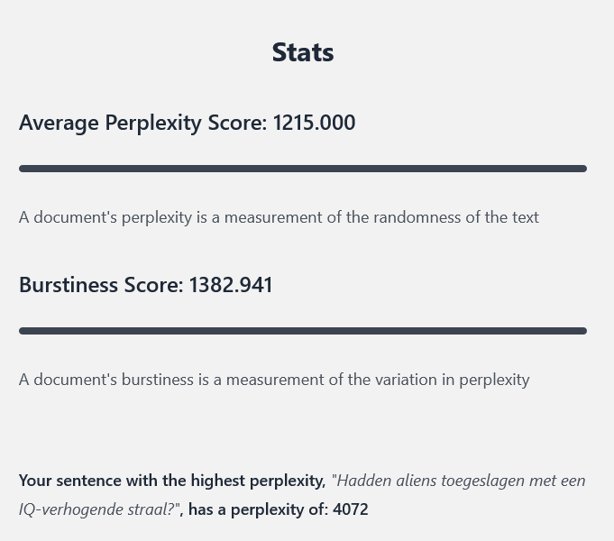Image resolution: width=614 pixels, height=541 pixels.
Task: Click the Burstiness Score progress bar
Action: point(303,331)
